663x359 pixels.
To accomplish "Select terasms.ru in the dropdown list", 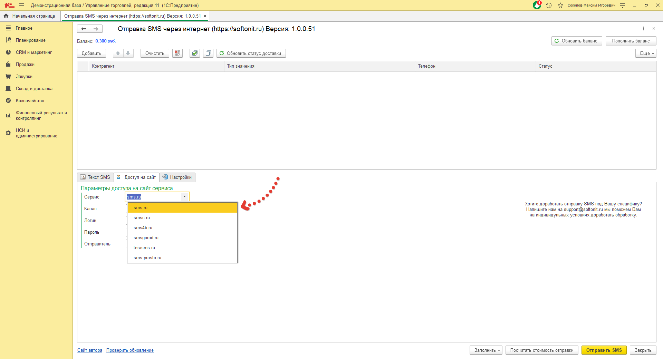I will click(144, 248).
